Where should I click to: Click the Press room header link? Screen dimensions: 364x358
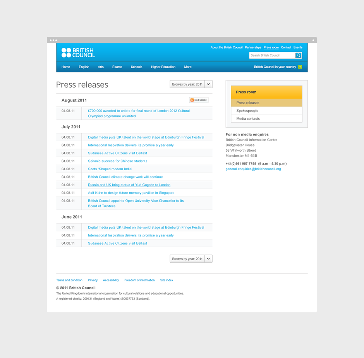pos(271,48)
